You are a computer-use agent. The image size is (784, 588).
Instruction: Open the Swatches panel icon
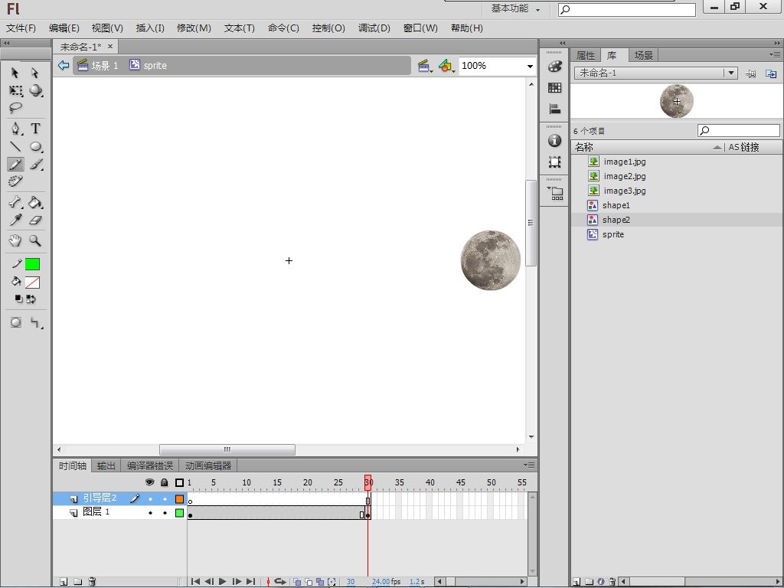pyautogui.click(x=554, y=88)
